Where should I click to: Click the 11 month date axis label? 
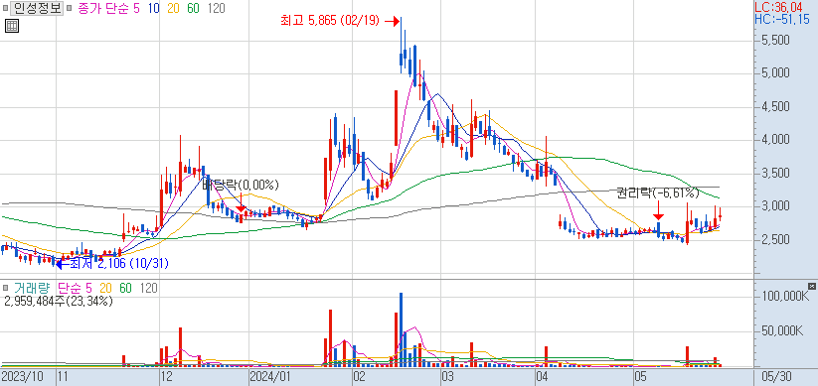[63, 376]
